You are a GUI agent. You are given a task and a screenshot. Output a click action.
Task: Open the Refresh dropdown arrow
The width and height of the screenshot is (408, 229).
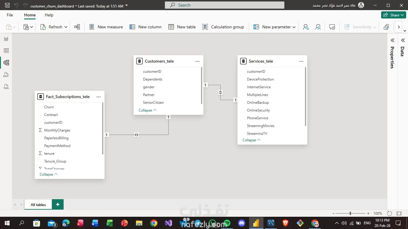pyautogui.click(x=66, y=27)
